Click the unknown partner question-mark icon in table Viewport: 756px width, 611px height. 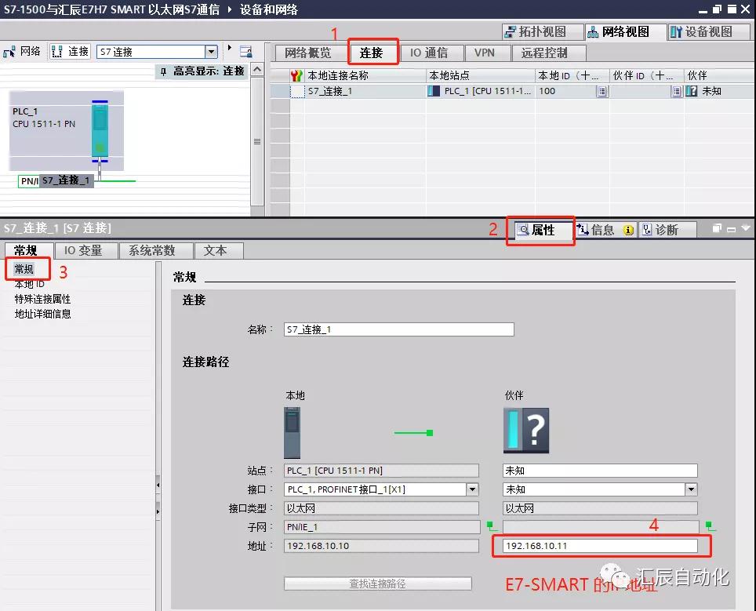tap(692, 91)
